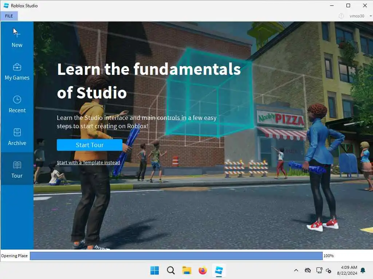
Task: Click the cloud sync tray icon
Action: coord(308,270)
